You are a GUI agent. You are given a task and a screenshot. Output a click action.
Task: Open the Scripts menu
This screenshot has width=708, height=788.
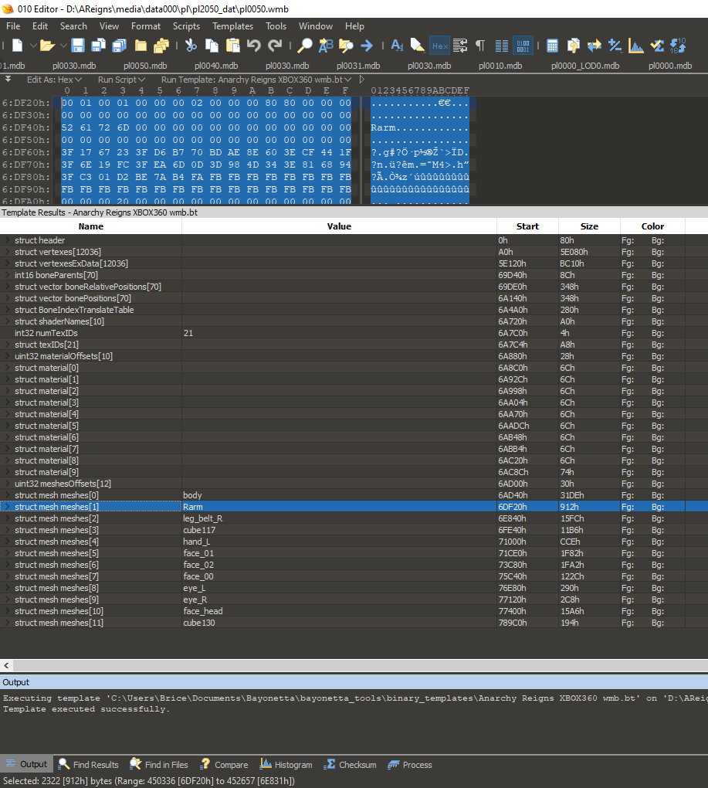(x=186, y=25)
